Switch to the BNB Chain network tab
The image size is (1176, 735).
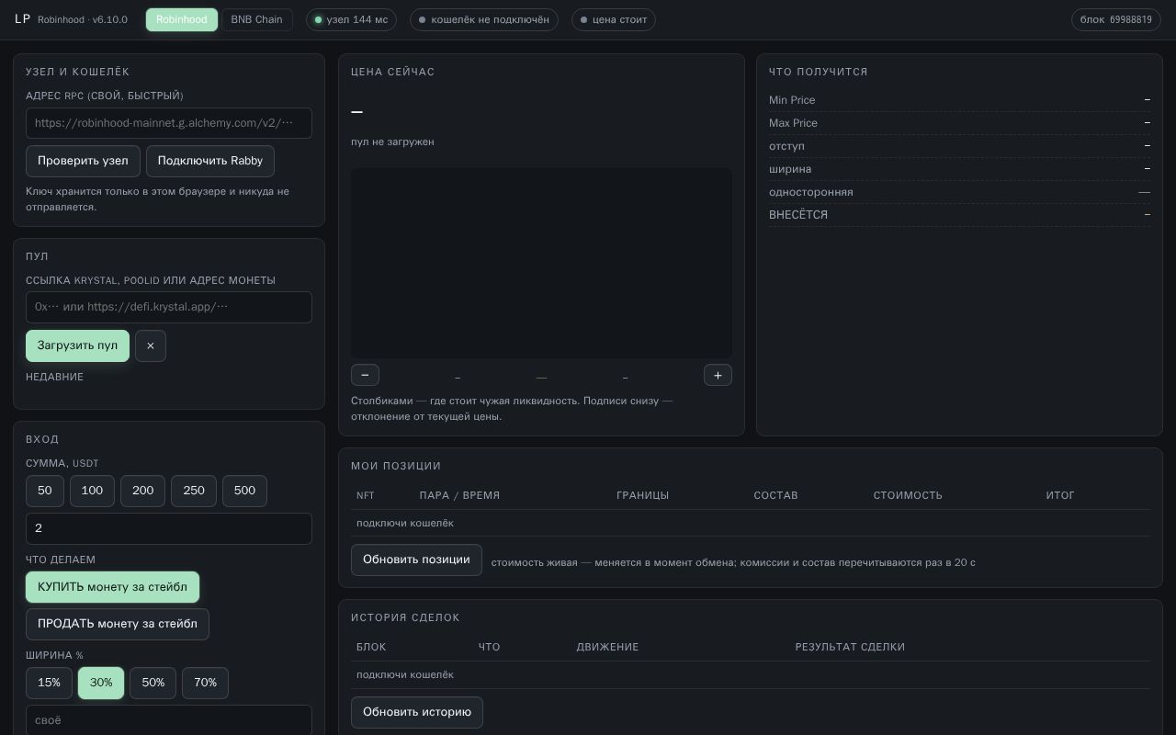tap(257, 19)
